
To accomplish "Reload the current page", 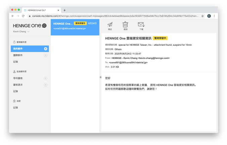I will coord(23,16).
